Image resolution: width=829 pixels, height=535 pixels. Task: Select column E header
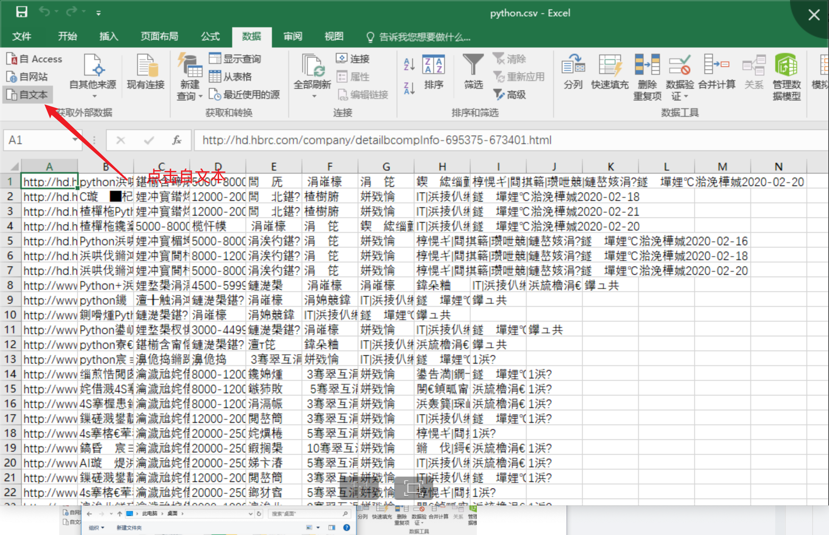tap(274, 167)
